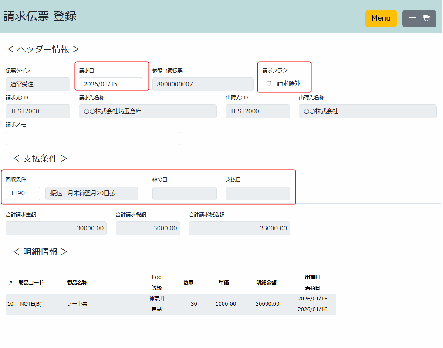Enable the 請求除外 checkbox

coord(269,83)
